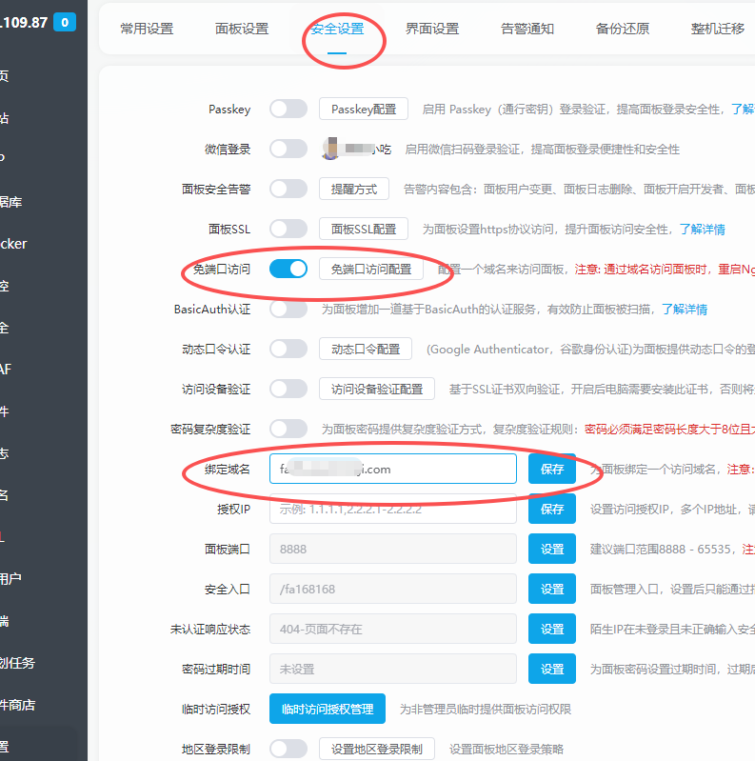Click 保存 next to 授权IP
Screen dimensions: 755x761
[x=552, y=509]
